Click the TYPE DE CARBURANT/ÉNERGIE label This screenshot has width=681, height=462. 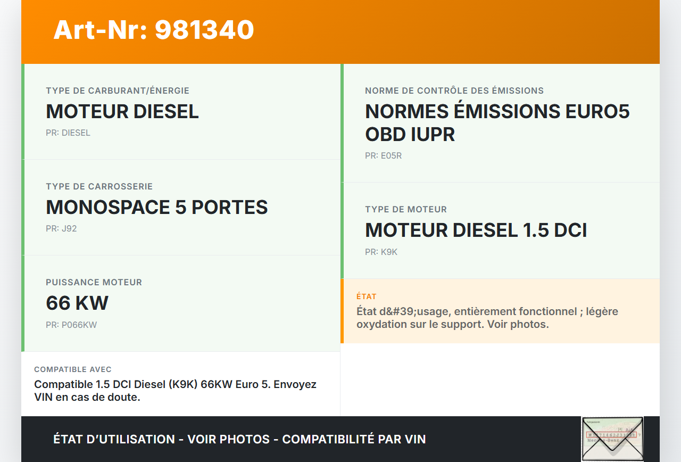(x=118, y=91)
